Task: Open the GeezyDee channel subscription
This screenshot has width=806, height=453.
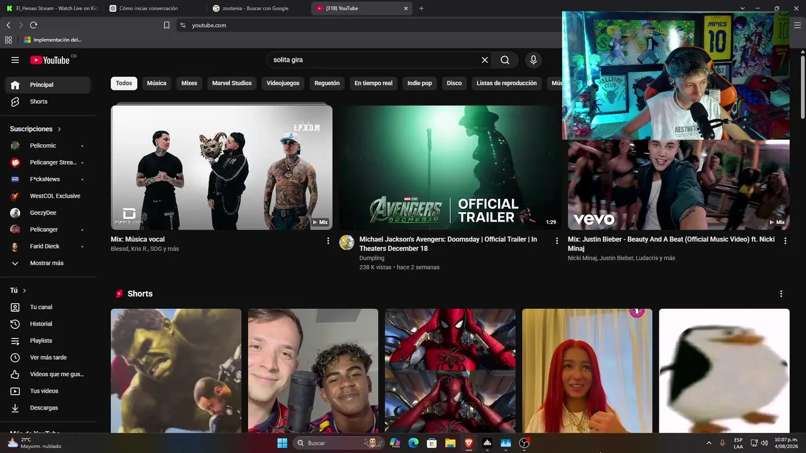Action: point(48,213)
